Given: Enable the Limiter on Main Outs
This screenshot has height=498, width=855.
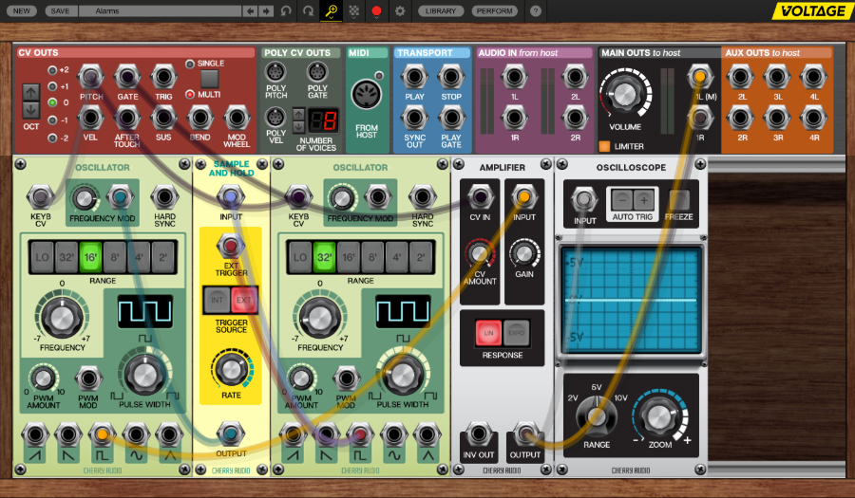Looking at the screenshot, I should tap(604, 146).
